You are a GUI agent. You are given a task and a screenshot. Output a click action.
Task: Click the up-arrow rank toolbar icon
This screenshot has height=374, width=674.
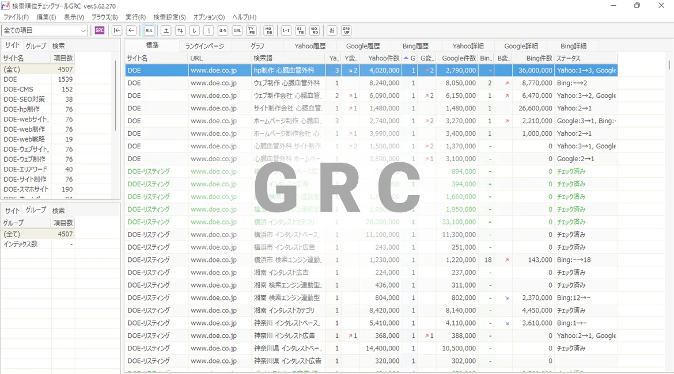point(166,30)
